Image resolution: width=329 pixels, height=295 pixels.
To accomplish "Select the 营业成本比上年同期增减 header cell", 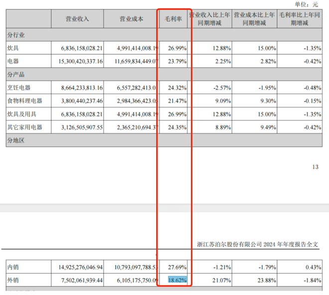I will (256, 19).
